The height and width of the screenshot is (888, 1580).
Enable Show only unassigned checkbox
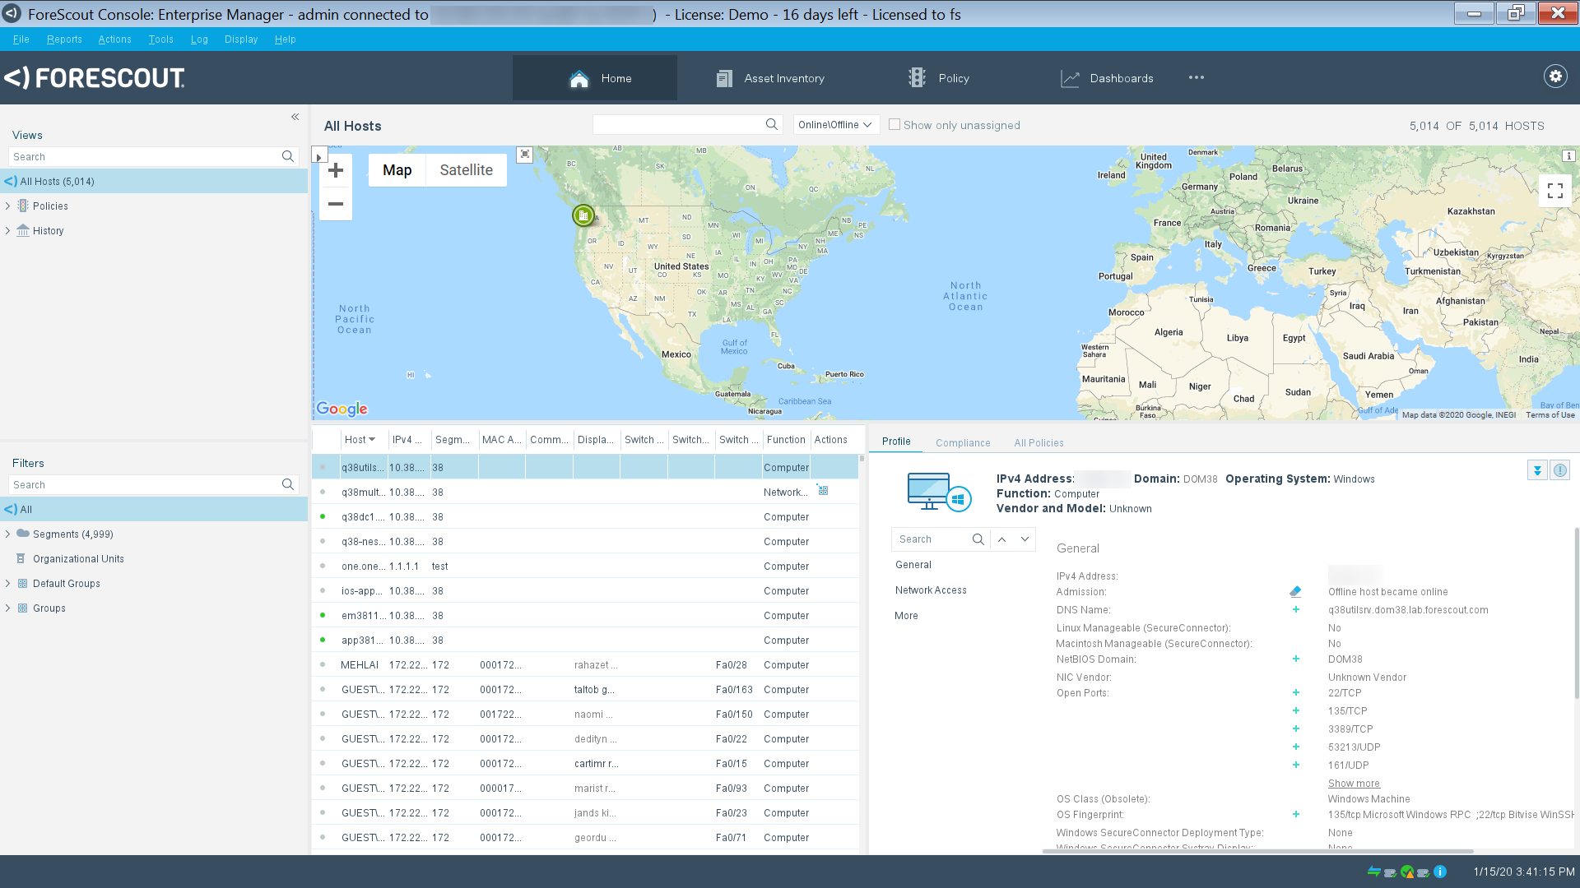tap(895, 125)
